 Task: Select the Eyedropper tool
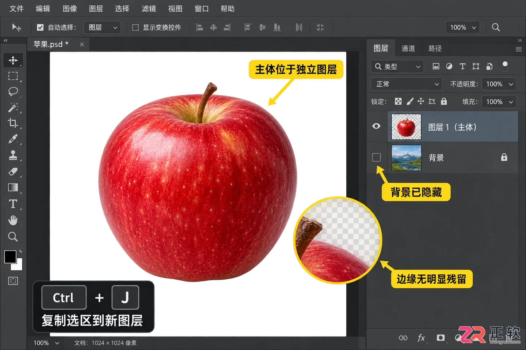point(13,139)
